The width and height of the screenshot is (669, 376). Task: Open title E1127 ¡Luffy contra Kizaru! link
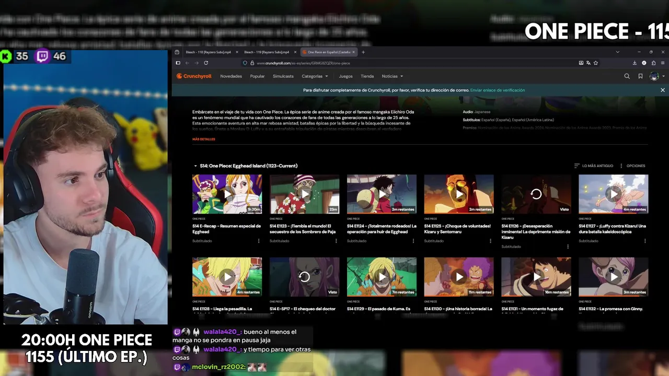pyautogui.click(x=613, y=229)
